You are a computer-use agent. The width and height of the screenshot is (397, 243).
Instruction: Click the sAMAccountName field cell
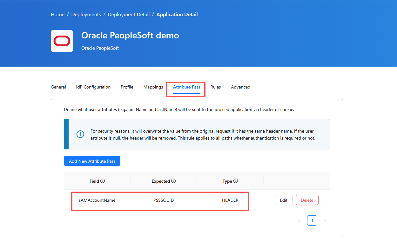pos(97,200)
